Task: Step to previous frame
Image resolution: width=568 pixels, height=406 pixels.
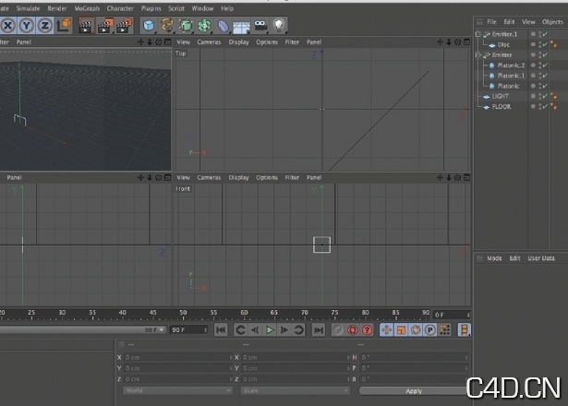Action: pos(255,330)
